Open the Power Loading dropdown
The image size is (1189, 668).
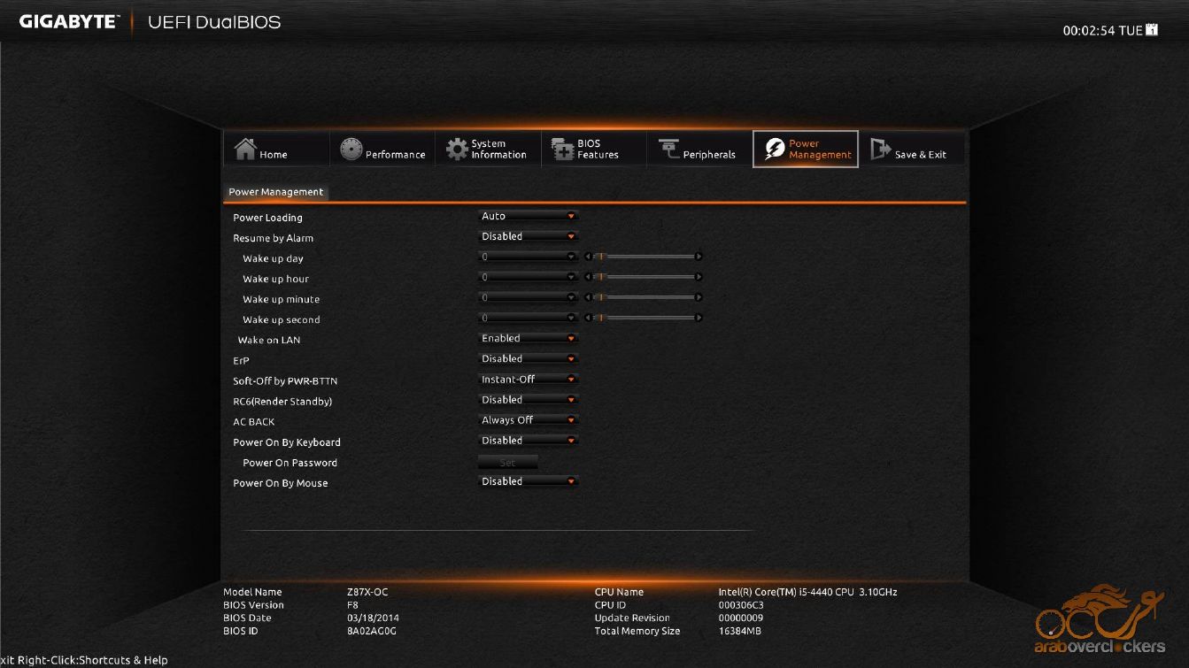point(529,216)
